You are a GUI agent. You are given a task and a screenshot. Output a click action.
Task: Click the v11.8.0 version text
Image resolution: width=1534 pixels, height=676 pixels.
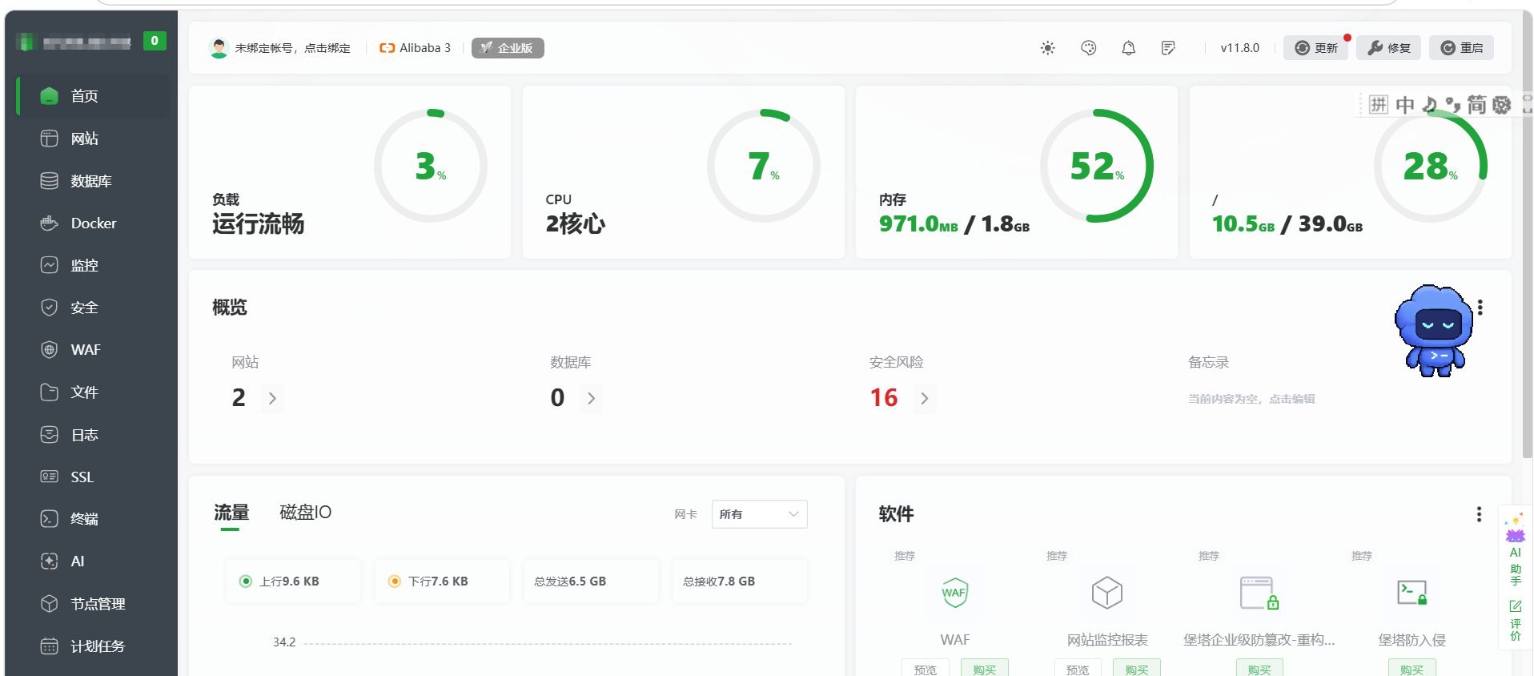click(x=1239, y=48)
